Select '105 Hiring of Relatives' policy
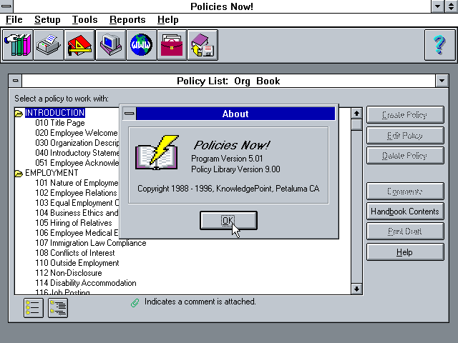Image resolution: width=458 pixels, height=343 pixels. (74, 223)
